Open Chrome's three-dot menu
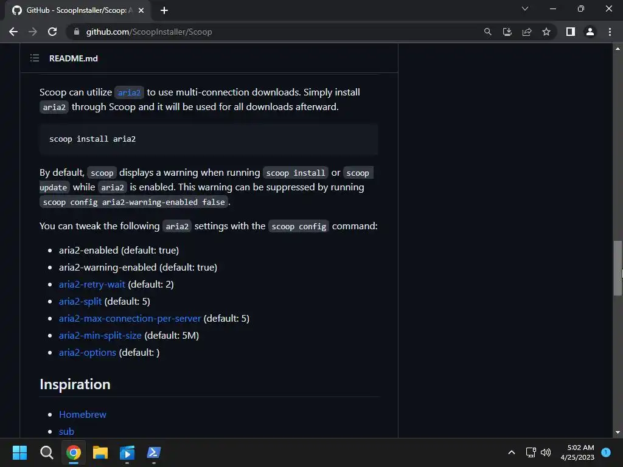The height and width of the screenshot is (467, 623). [610, 32]
